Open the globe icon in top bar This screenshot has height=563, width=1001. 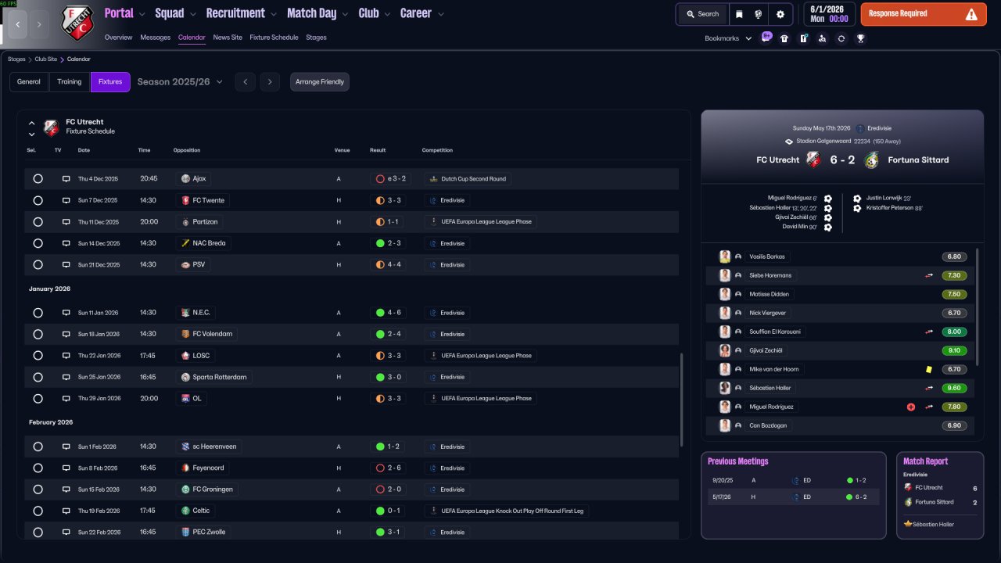[759, 14]
